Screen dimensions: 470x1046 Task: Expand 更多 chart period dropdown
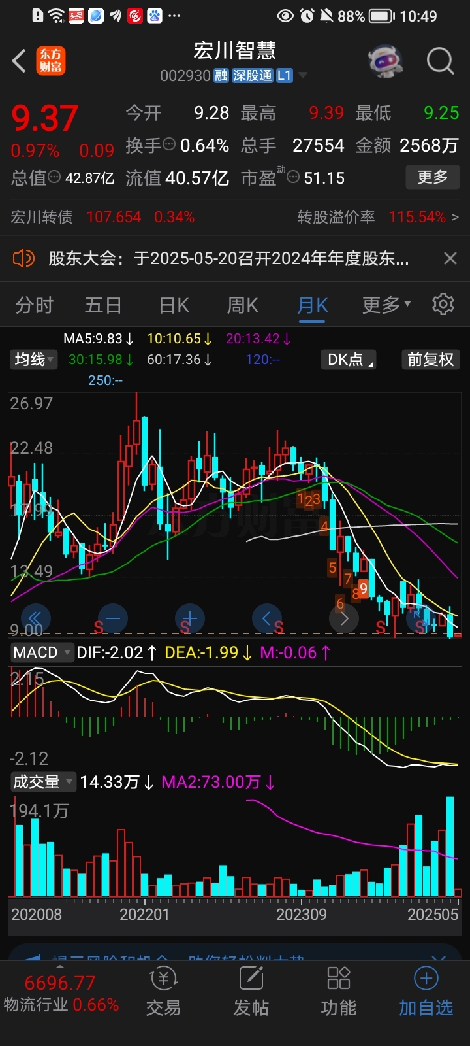tap(386, 305)
